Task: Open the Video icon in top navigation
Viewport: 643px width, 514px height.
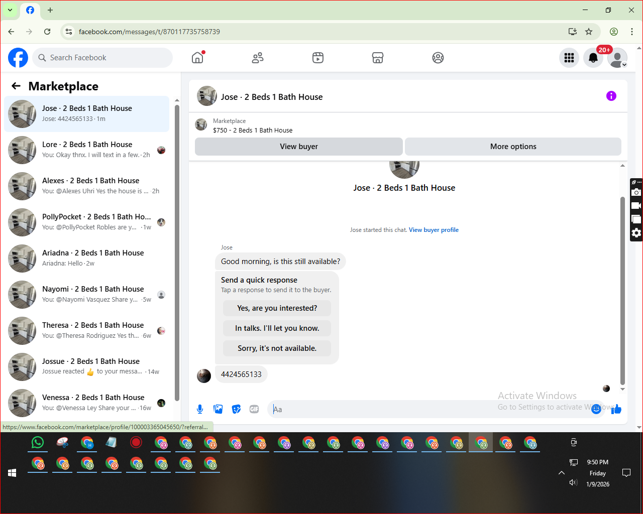Action: coord(318,58)
